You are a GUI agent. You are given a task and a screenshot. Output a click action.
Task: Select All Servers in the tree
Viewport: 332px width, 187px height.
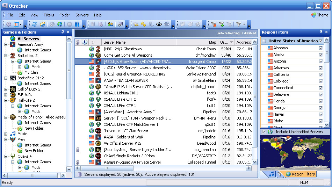tap(28, 39)
